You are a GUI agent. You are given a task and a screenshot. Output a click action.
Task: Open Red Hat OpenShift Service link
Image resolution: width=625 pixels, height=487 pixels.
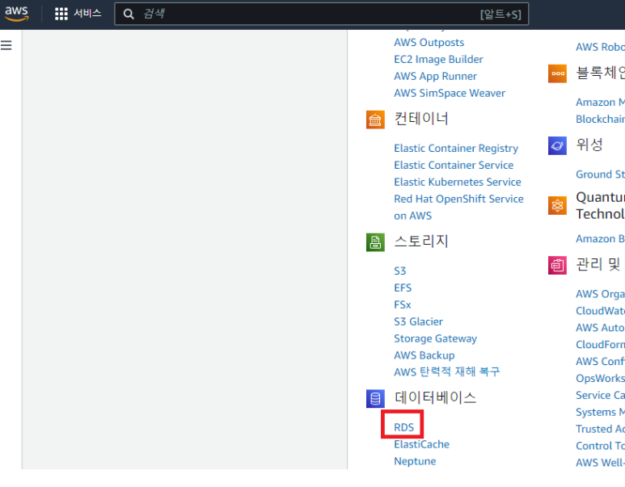coord(458,207)
